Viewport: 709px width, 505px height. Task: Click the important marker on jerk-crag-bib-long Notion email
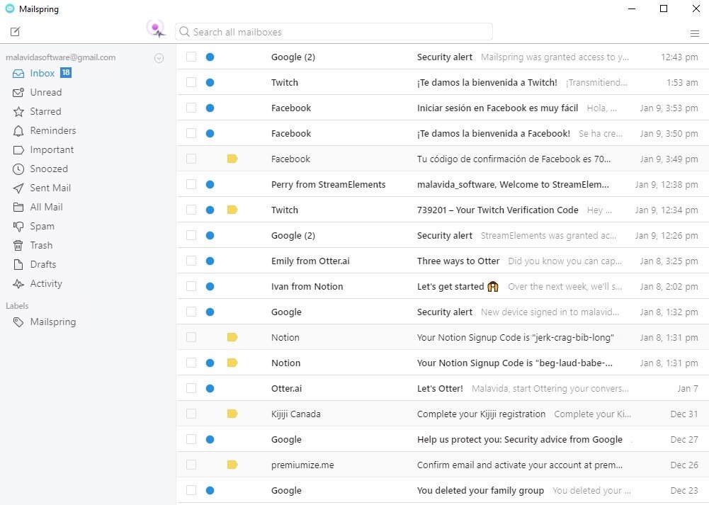[x=232, y=337]
